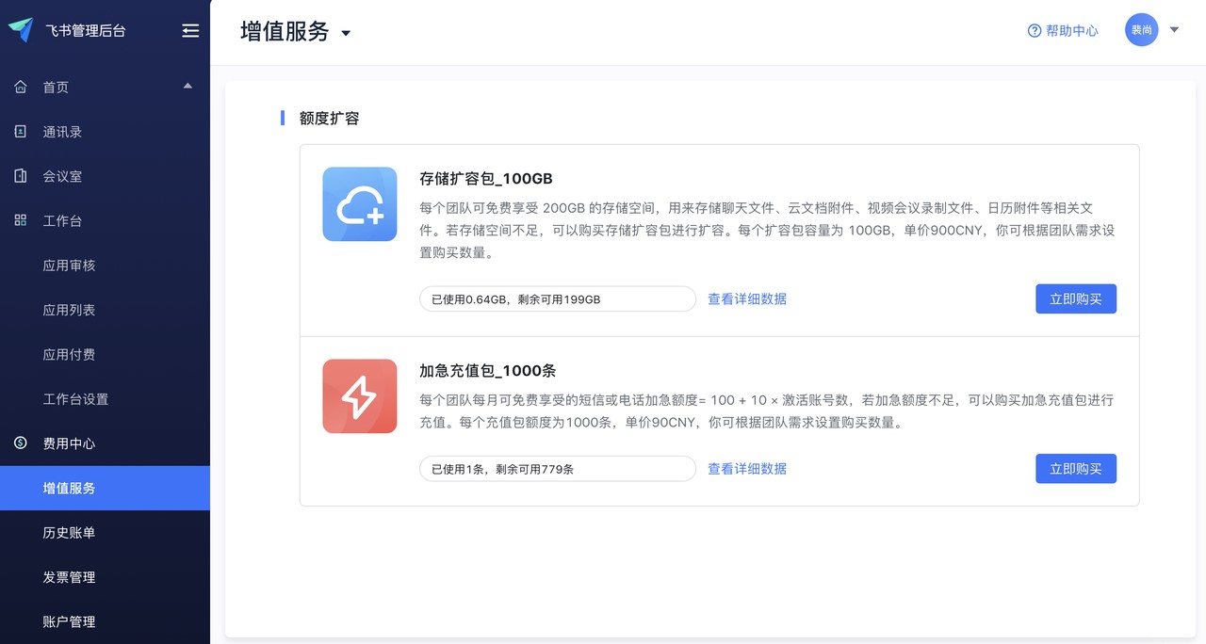Click the red lightning 加急充值包 icon
The width and height of the screenshot is (1206, 644).
pyautogui.click(x=359, y=396)
